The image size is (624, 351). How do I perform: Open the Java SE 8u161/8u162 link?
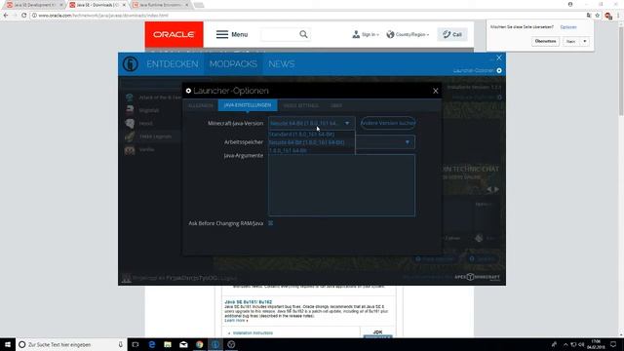pyautogui.click(x=248, y=302)
